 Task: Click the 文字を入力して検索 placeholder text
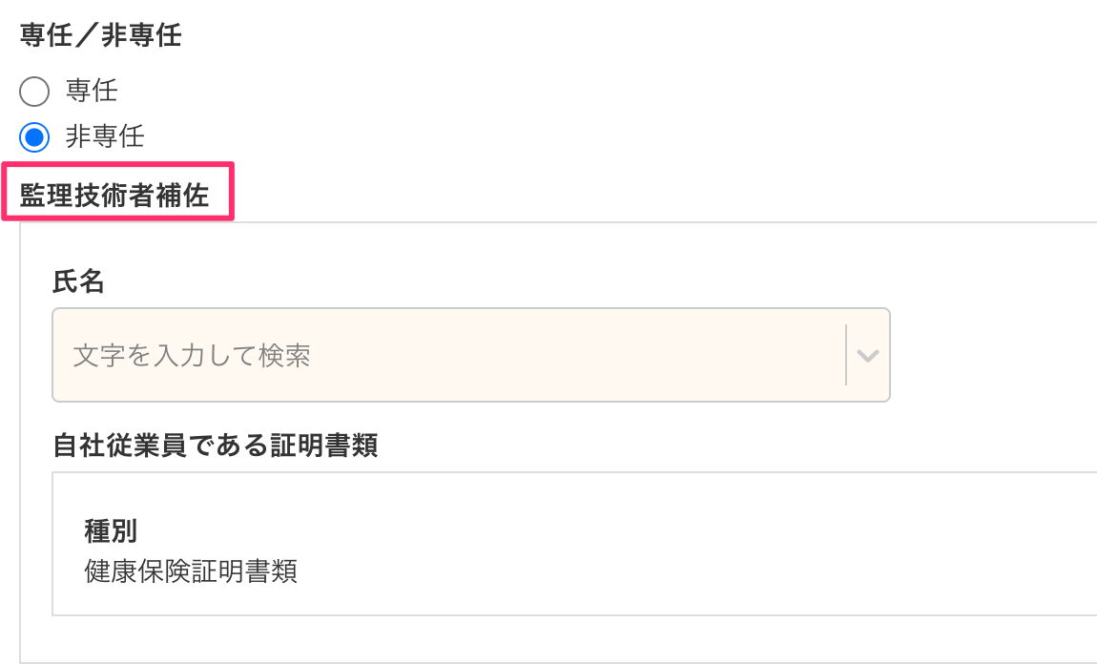click(192, 356)
